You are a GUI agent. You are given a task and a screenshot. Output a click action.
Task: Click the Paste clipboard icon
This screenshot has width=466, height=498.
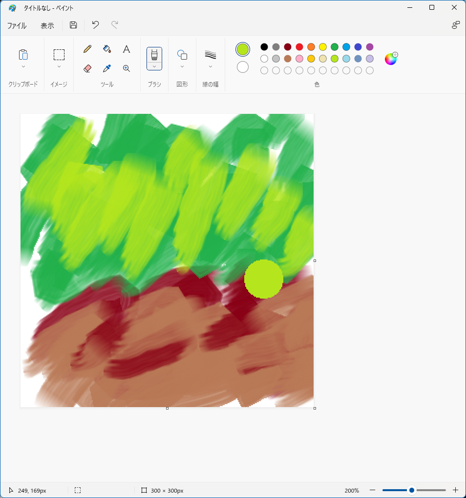pos(23,55)
